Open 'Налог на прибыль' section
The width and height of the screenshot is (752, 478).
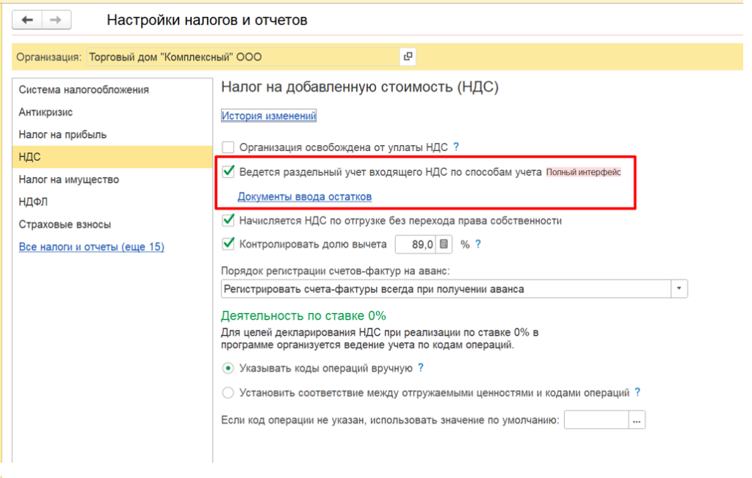coord(63,135)
